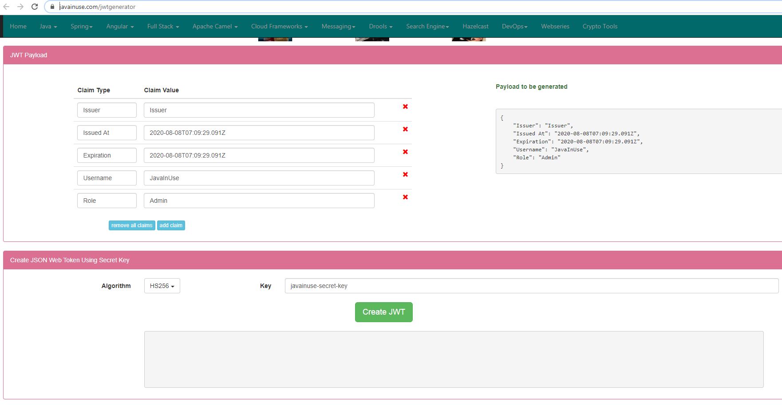Click the Claim Type column header

coord(94,90)
